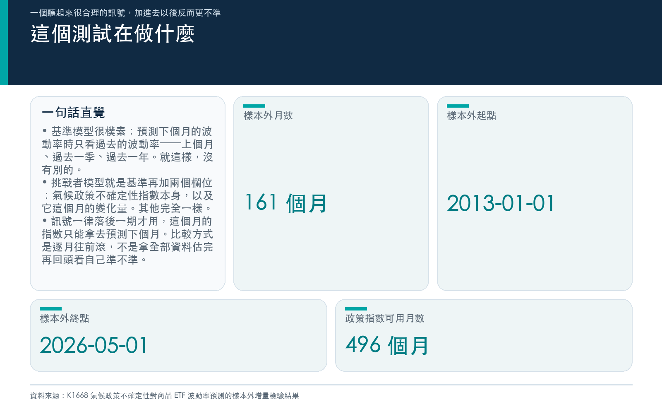Screen dimensions: 662x414
Task: Click the value 161 個月
Action: pyautogui.click(x=286, y=203)
